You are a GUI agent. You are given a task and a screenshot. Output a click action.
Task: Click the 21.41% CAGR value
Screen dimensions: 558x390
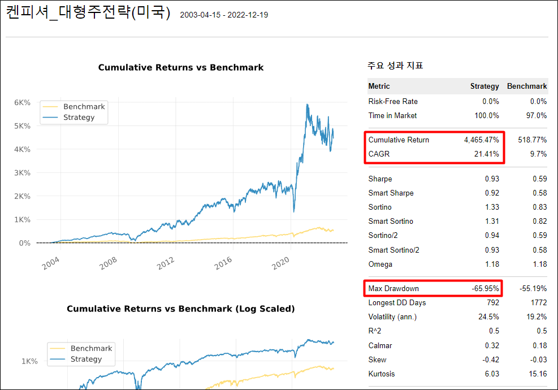point(486,154)
